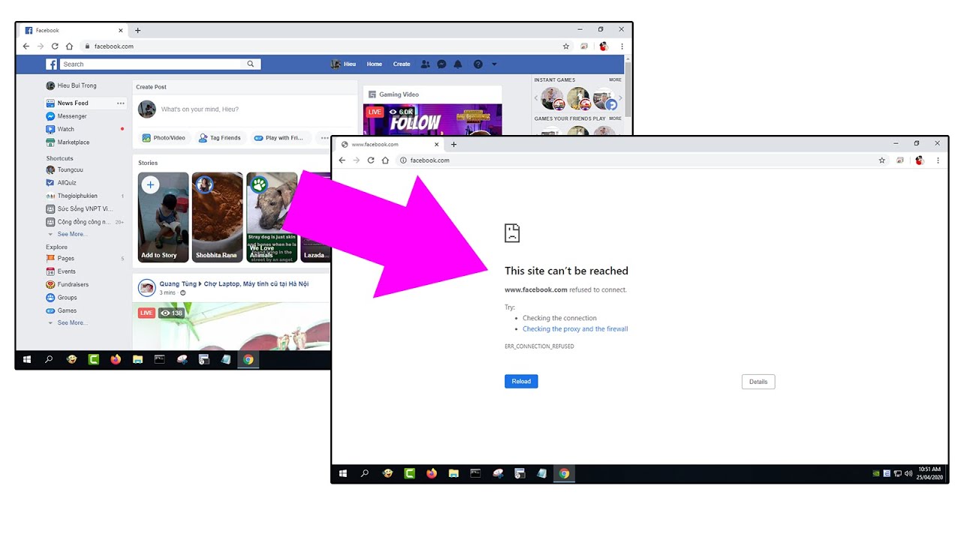Image resolution: width=961 pixels, height=540 pixels.
Task: Click Reload button on error page
Action: point(521,382)
